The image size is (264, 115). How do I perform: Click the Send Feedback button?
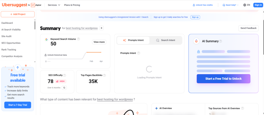coord(248,28)
